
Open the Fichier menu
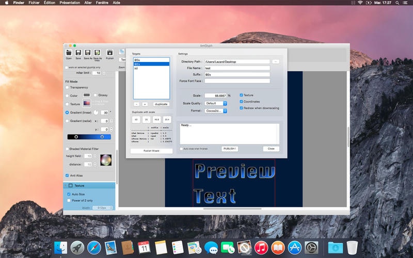34,3
